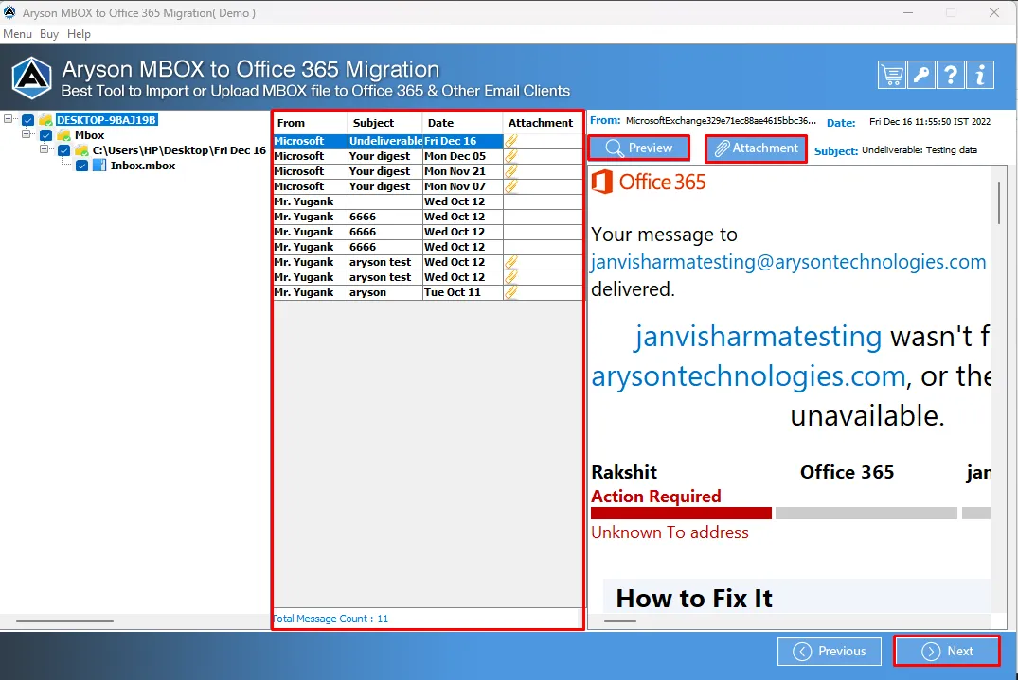Click attachment paperclip in Mon Nov 21 row
This screenshot has height=680, width=1018.
(511, 171)
